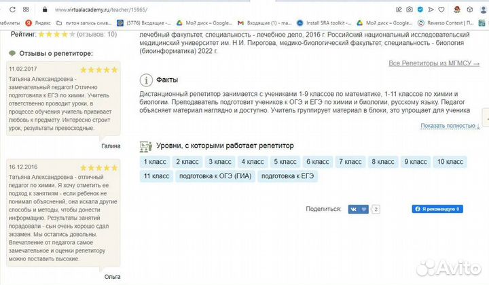The height and width of the screenshot is (285, 489).
Task: Select the 10 класс tag
Action: tap(450, 162)
